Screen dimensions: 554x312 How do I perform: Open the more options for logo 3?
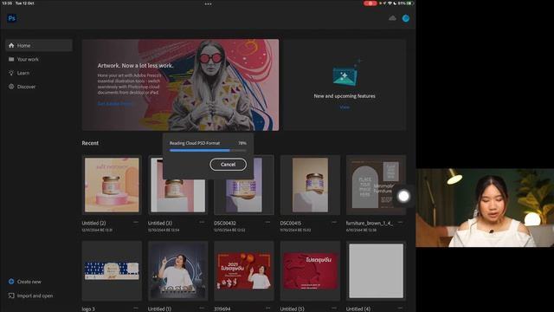(136, 309)
